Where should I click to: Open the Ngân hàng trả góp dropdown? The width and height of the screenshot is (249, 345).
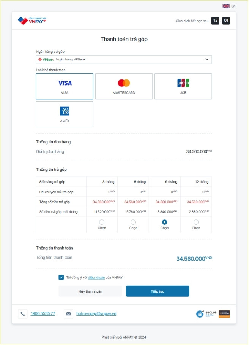[x=124, y=59]
